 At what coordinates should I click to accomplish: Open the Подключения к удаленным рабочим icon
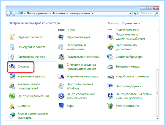[110, 37]
